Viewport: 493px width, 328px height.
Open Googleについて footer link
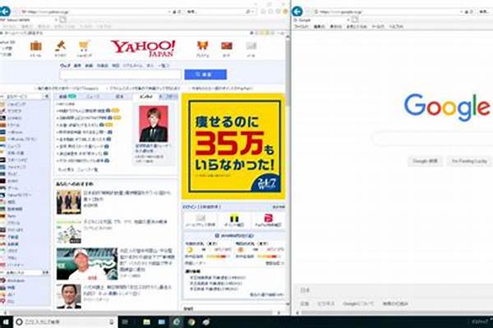(x=358, y=303)
